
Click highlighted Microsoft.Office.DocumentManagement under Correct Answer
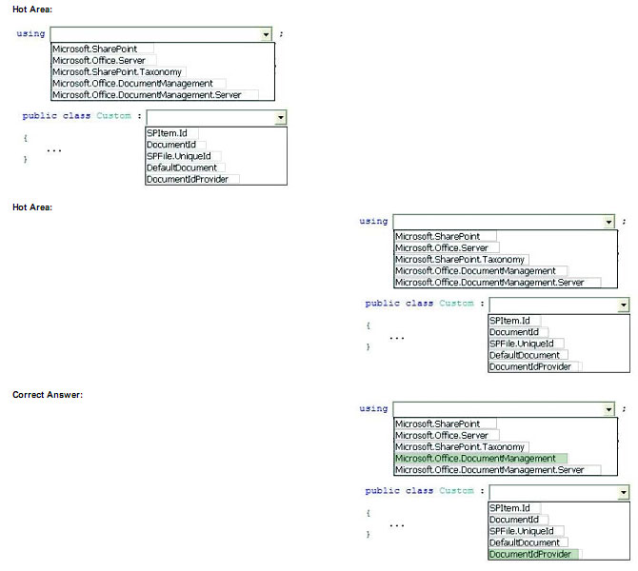(481, 459)
